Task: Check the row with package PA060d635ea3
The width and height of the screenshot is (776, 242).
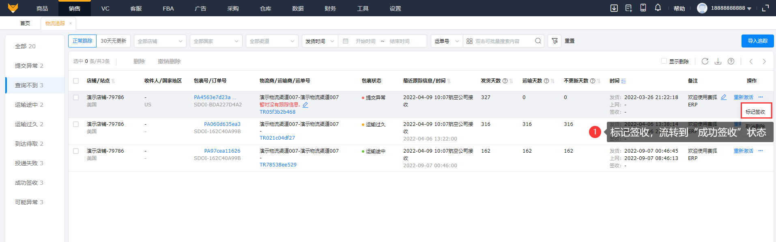Action: [x=76, y=124]
